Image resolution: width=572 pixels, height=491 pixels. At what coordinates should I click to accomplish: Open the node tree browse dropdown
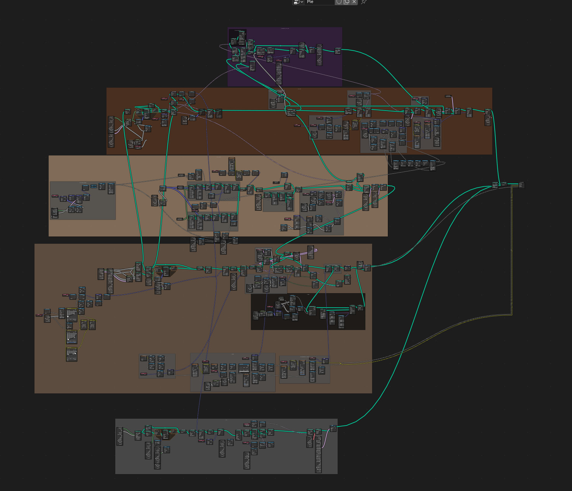tap(298, 2)
